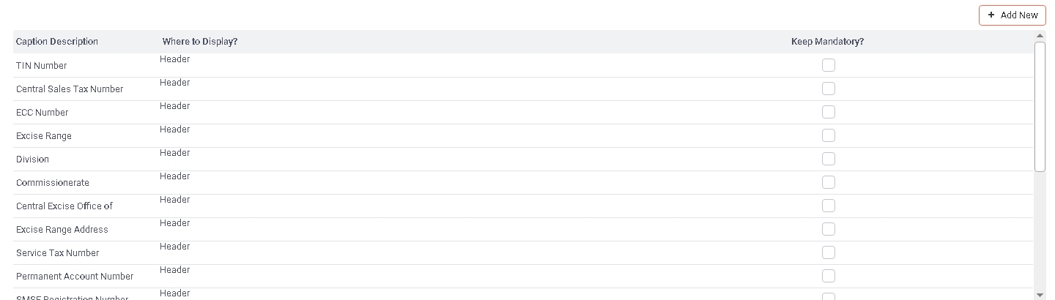1055x300 pixels.
Task: Mark Excise Range as mandatory
Action: [828, 135]
